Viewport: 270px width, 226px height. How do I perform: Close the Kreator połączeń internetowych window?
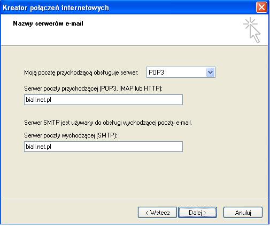click(x=261, y=7)
